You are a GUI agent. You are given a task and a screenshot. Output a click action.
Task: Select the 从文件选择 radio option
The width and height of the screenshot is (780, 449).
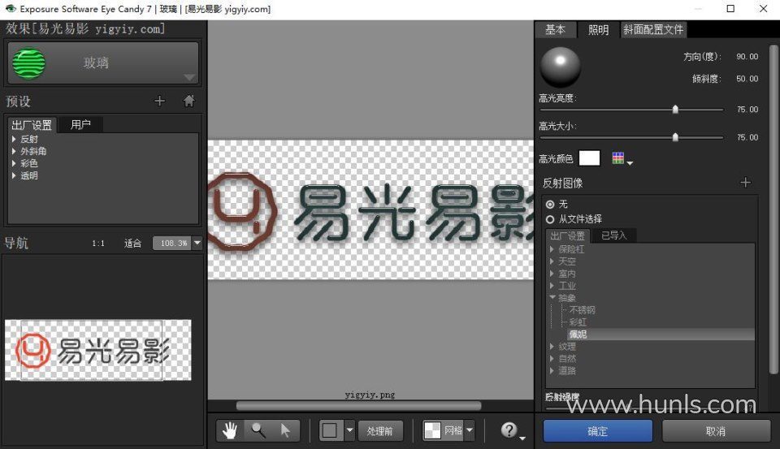(x=550, y=219)
